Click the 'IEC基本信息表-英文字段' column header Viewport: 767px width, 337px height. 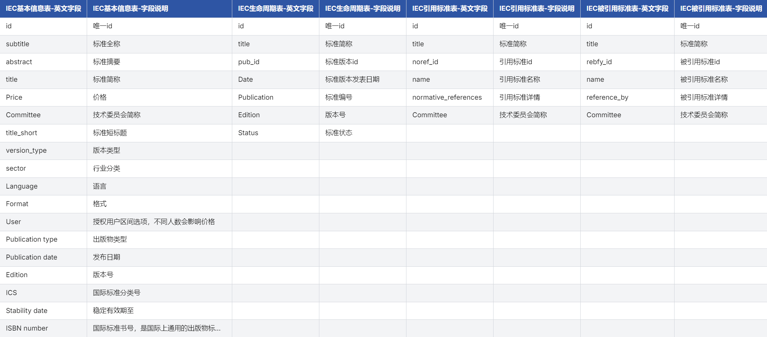point(43,9)
